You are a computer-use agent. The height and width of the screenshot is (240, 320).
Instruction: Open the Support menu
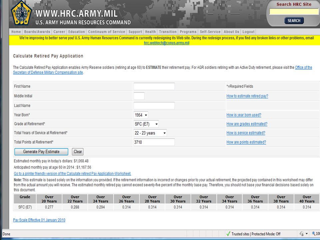[135, 32]
